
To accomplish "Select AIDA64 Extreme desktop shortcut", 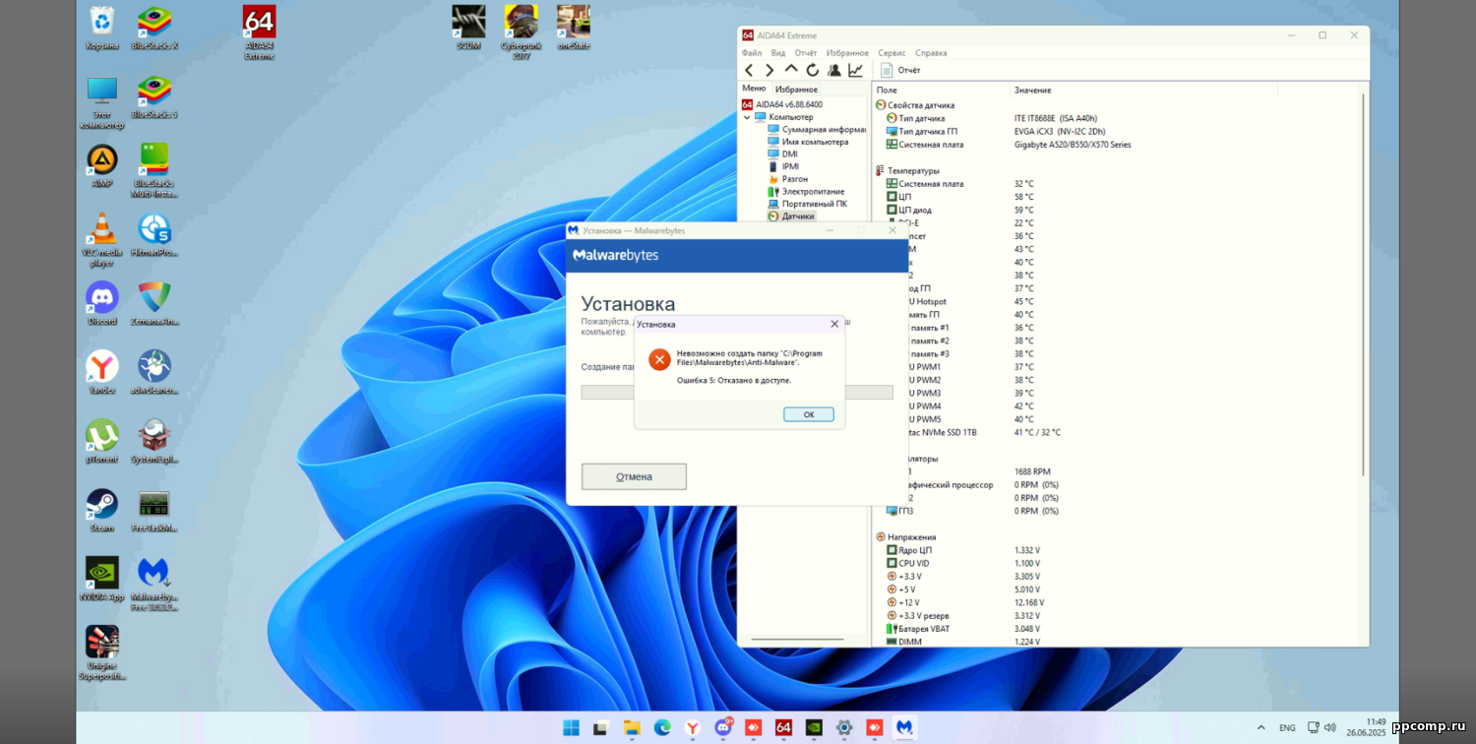I will coord(259,32).
